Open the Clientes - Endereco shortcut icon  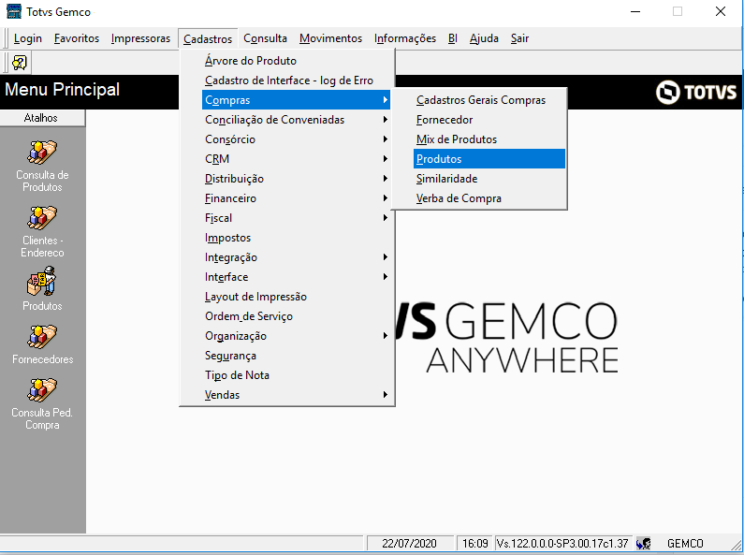click(42, 218)
